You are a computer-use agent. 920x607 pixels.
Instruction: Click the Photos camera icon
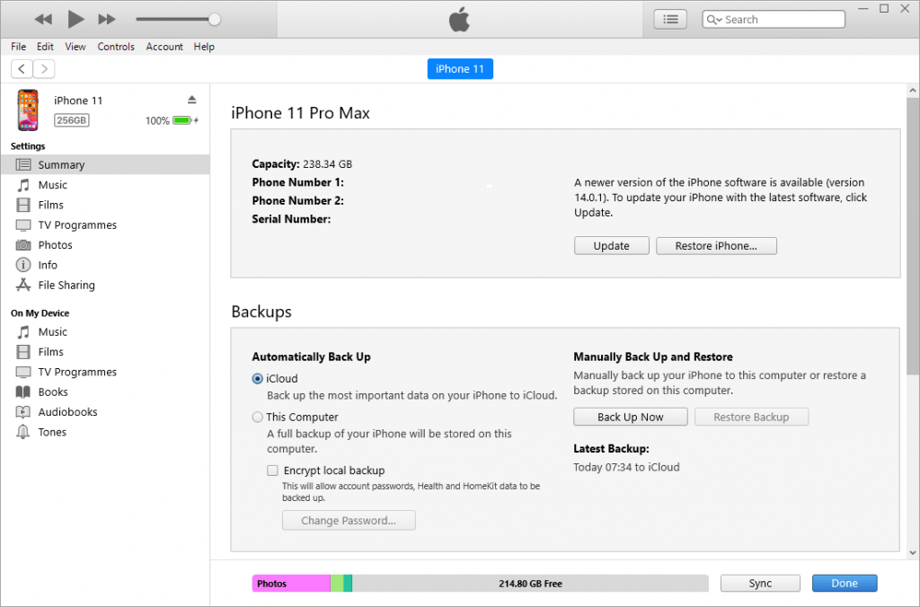click(x=22, y=245)
